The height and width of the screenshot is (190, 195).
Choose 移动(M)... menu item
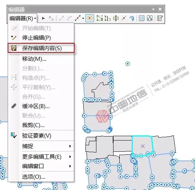(x=41, y=59)
